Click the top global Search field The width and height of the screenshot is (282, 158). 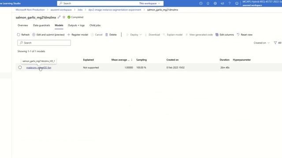(98, 4)
